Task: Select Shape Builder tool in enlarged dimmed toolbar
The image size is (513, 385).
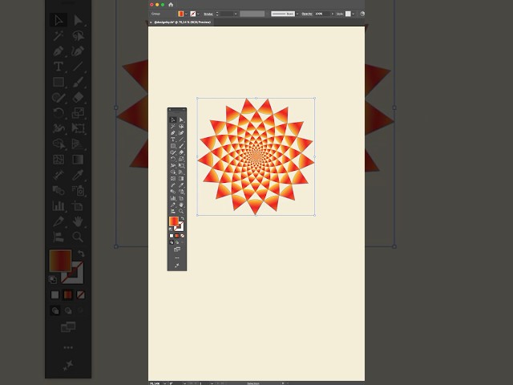Action: click(x=59, y=144)
